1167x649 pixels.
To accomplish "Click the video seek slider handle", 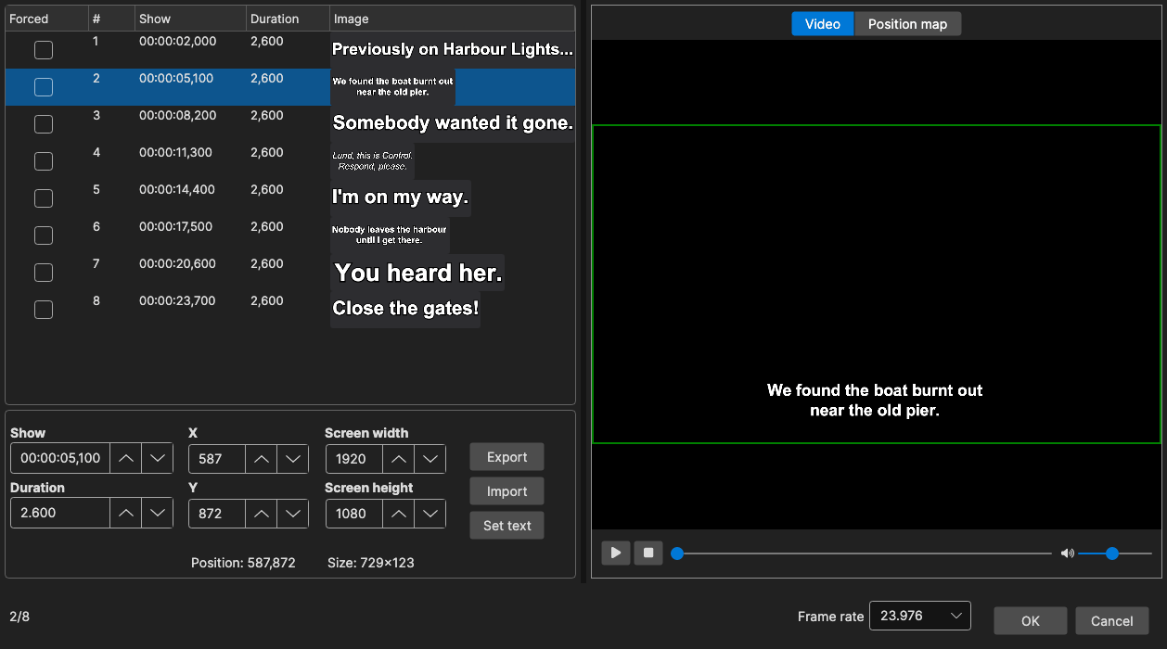I will [x=677, y=554].
